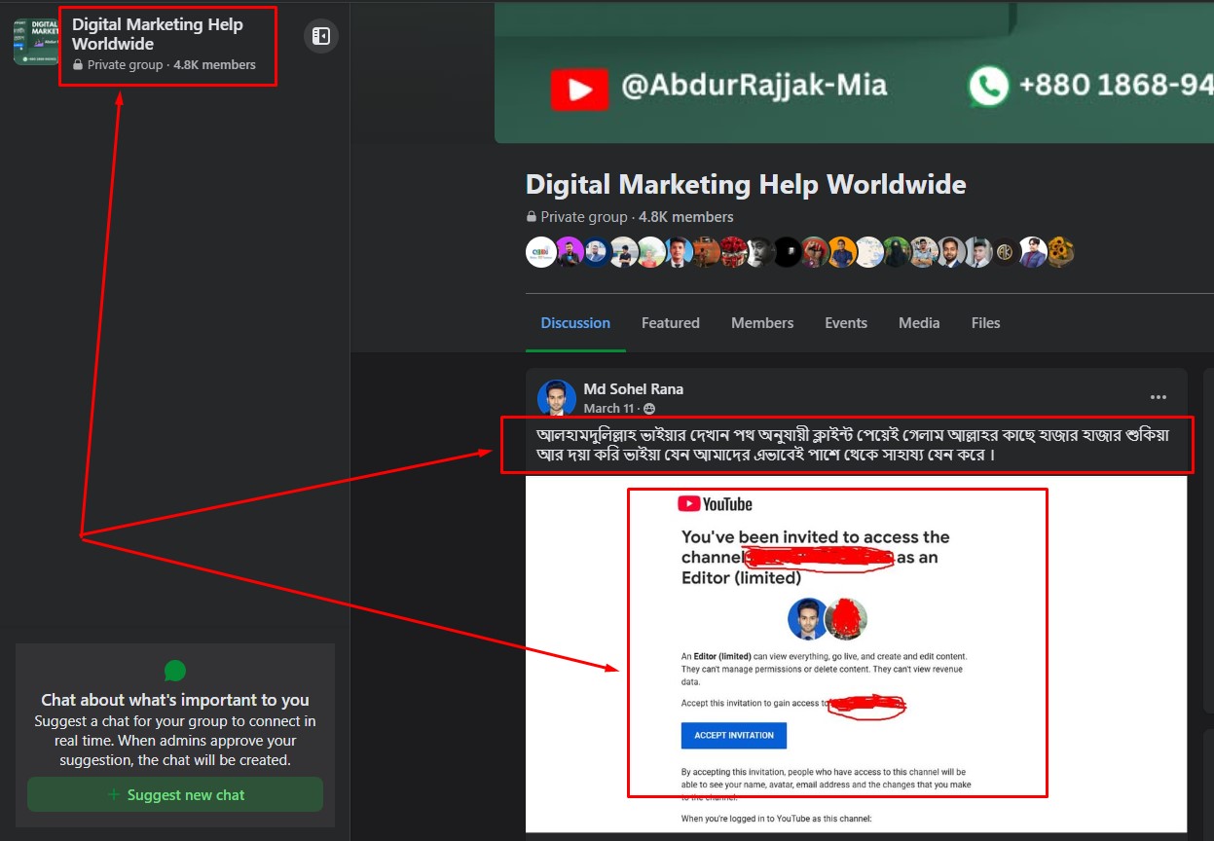
Task: Open the Media tab
Action: 919,323
